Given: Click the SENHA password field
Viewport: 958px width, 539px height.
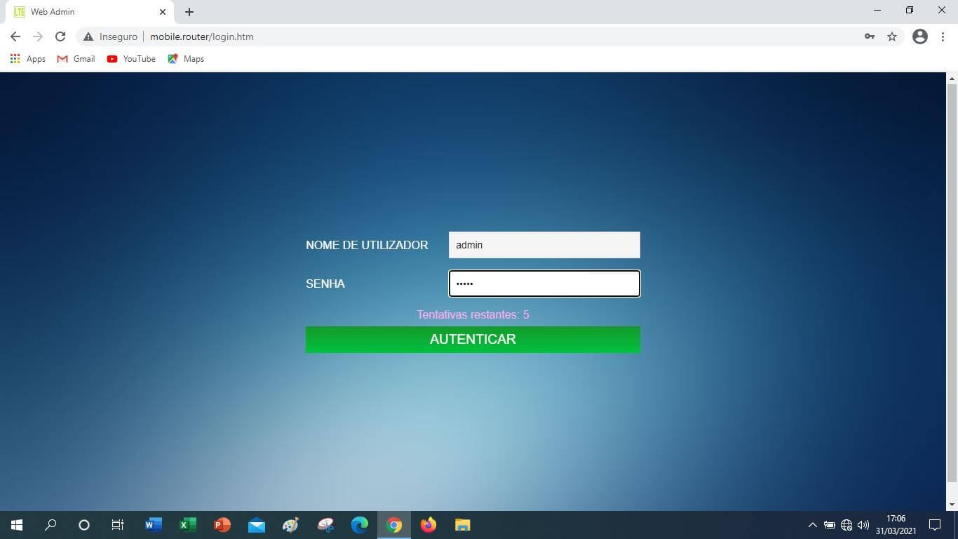Looking at the screenshot, I should pos(544,284).
